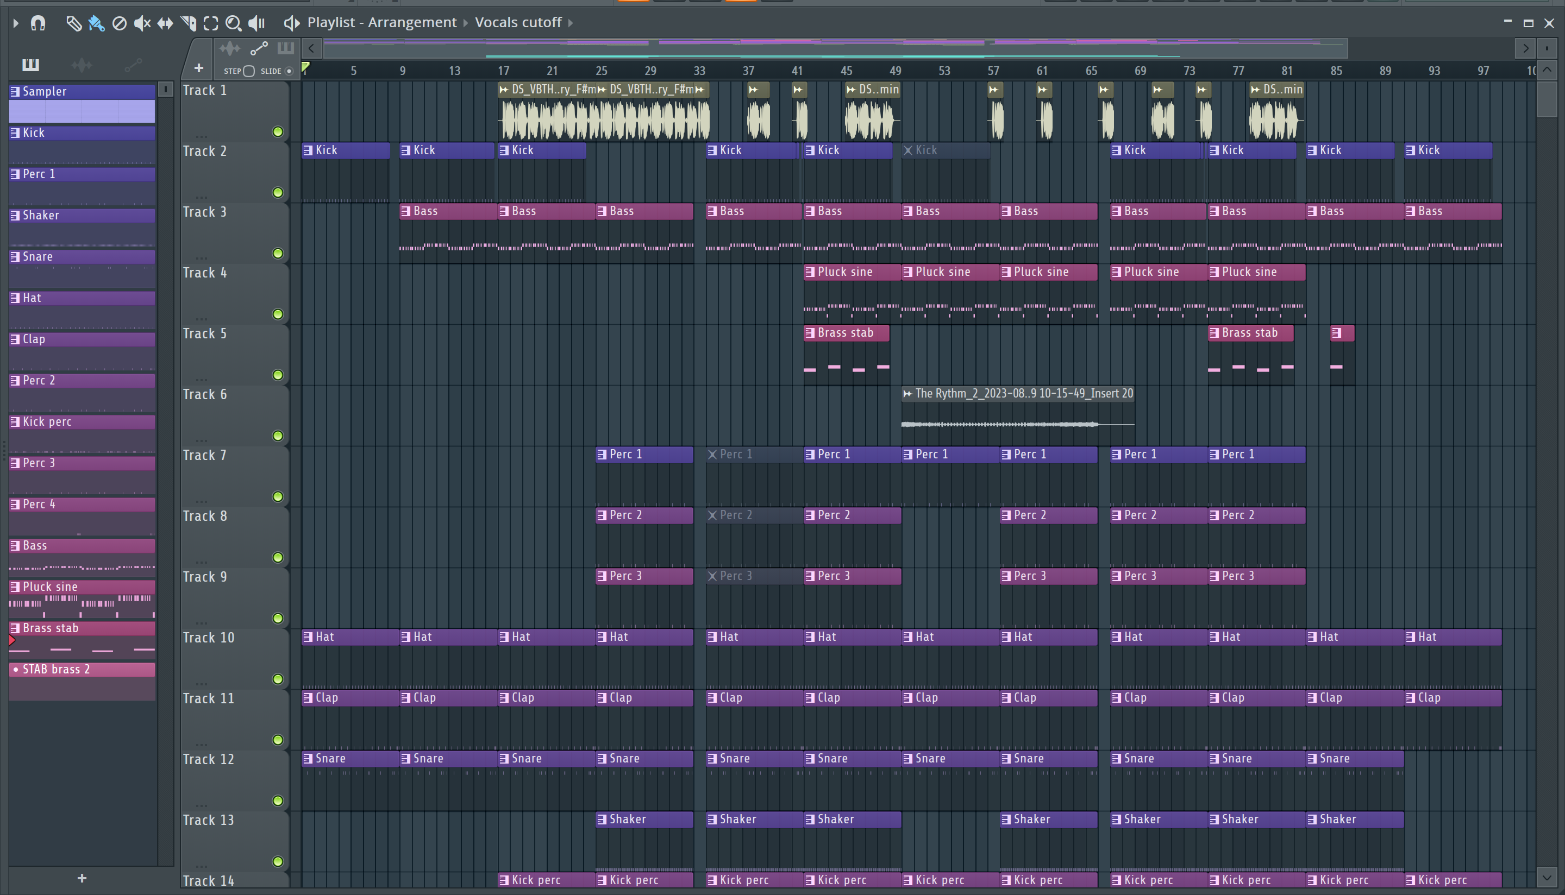Screen dimensions: 1565x895
Task: Open menu icon of first Kick clip
Action: click(308, 150)
